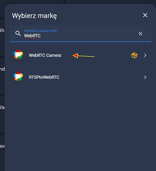Click the empty area below RTSPtoWebRTC

(x=80, y=126)
